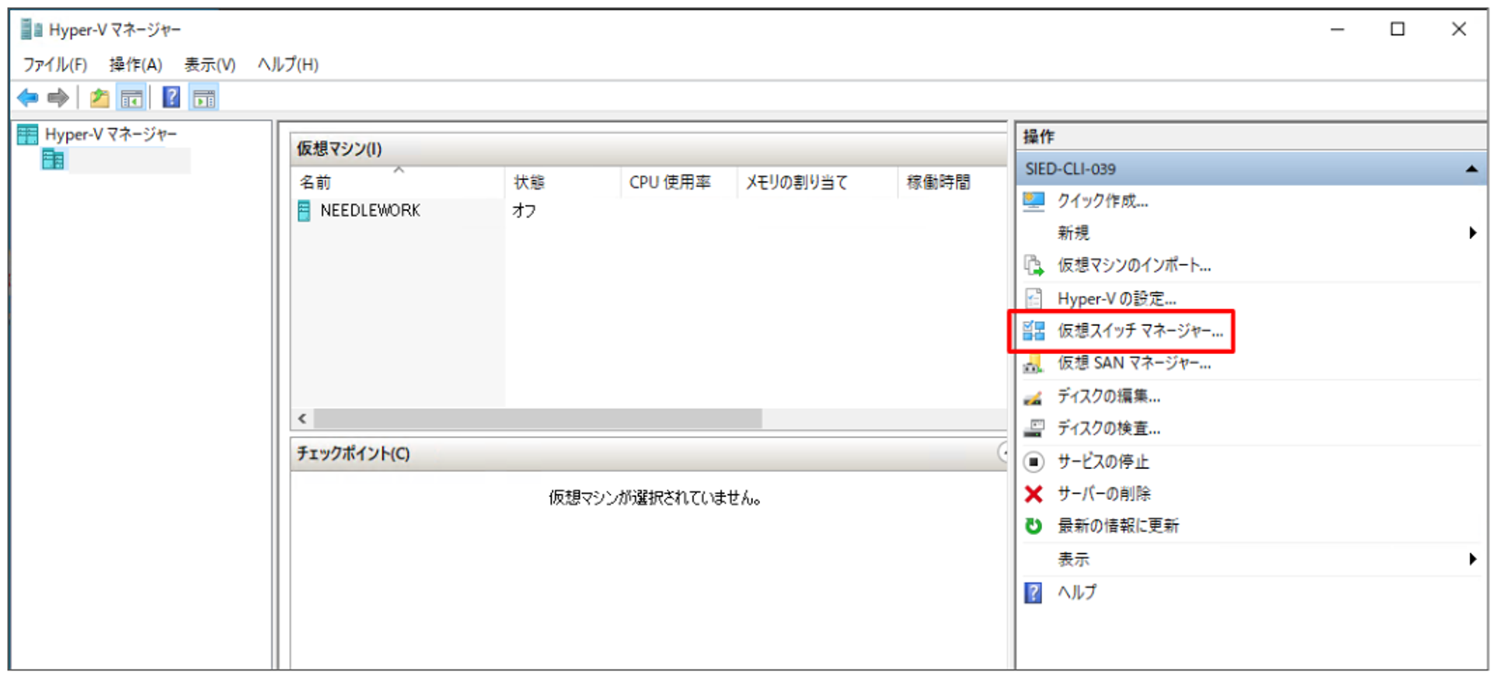Open 仮想マシンのインポート... action
Viewport: 1492px width, 677px height.
pyautogui.click(x=1134, y=266)
